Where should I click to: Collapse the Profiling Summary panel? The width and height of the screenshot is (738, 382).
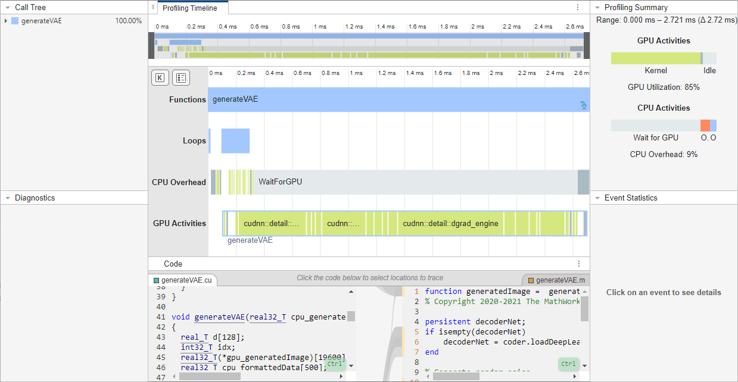597,8
